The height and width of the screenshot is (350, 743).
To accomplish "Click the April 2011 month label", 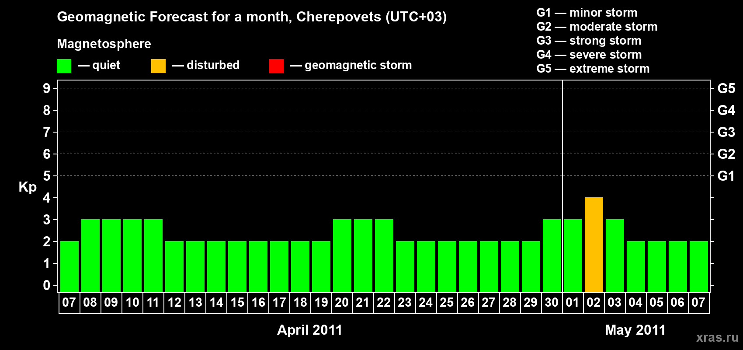I will pyautogui.click(x=310, y=330).
